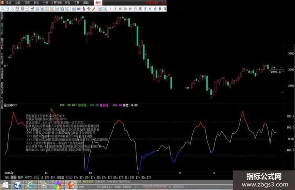
Task: Click 对比2 in bottom indicator bar
Action: (69, 178)
